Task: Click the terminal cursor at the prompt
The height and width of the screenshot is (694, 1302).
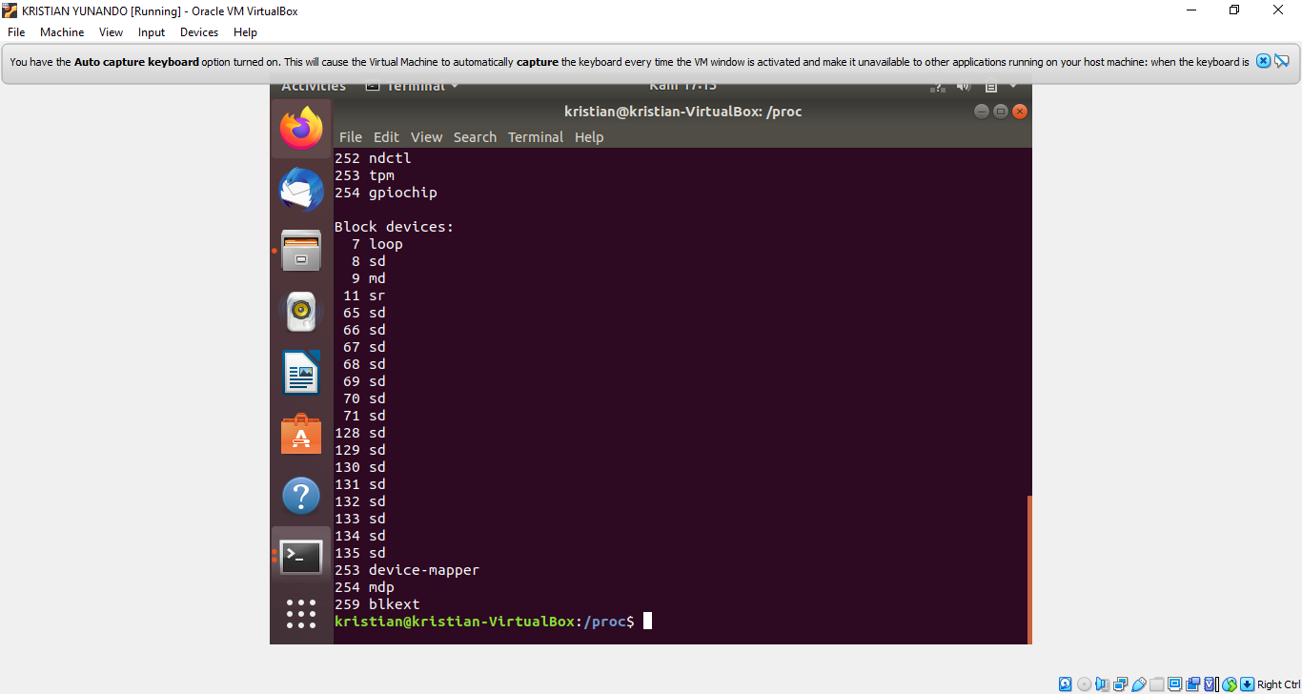Action: (648, 622)
